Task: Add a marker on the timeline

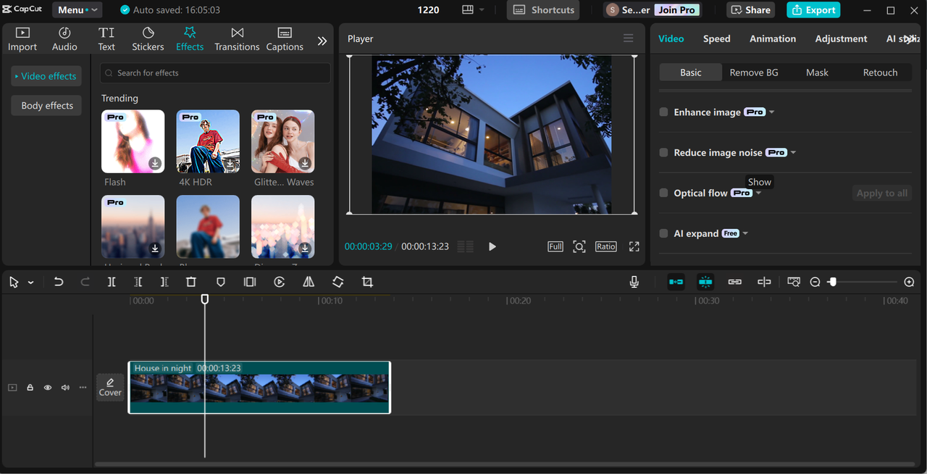Action: 221,282
